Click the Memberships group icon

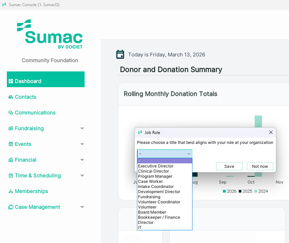[11, 191]
